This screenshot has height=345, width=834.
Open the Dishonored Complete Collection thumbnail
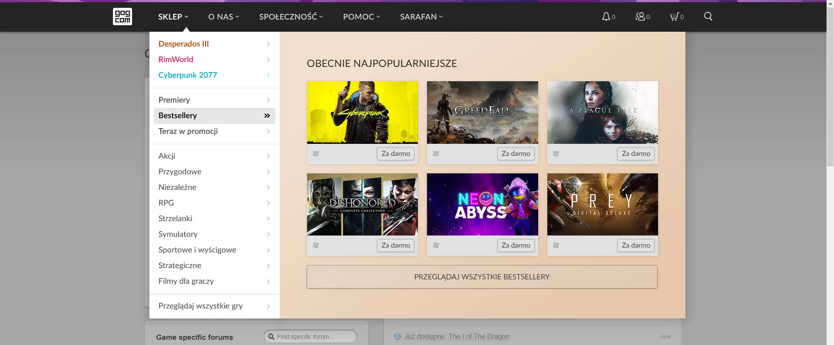(x=362, y=205)
